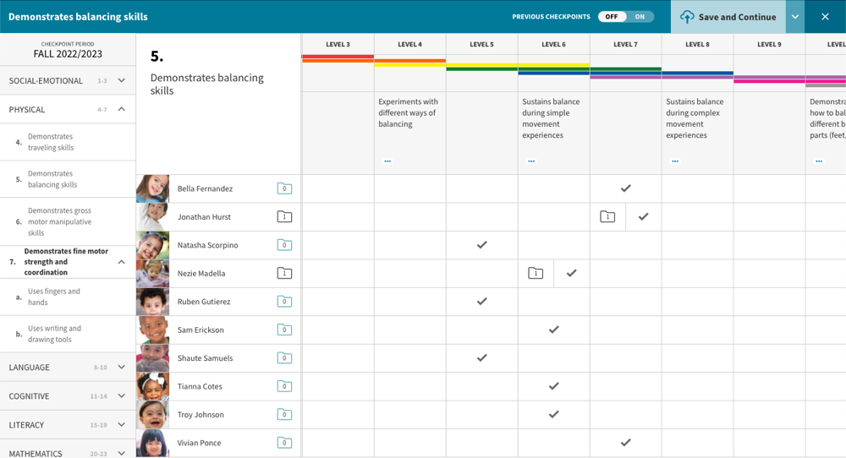Click the Save and Continue button
The image size is (846, 458).
[x=728, y=17]
